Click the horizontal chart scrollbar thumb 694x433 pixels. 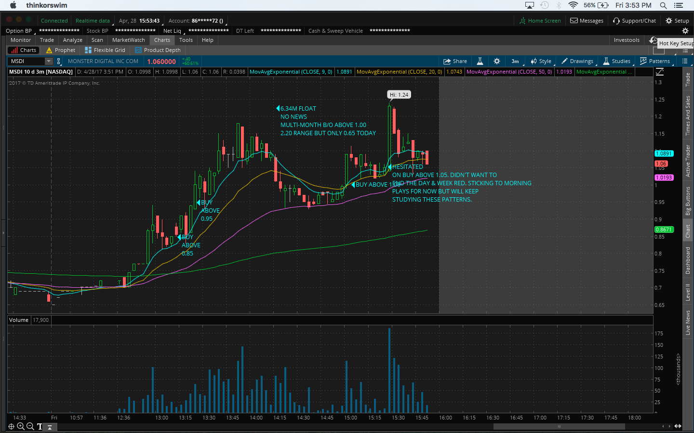[559, 426]
